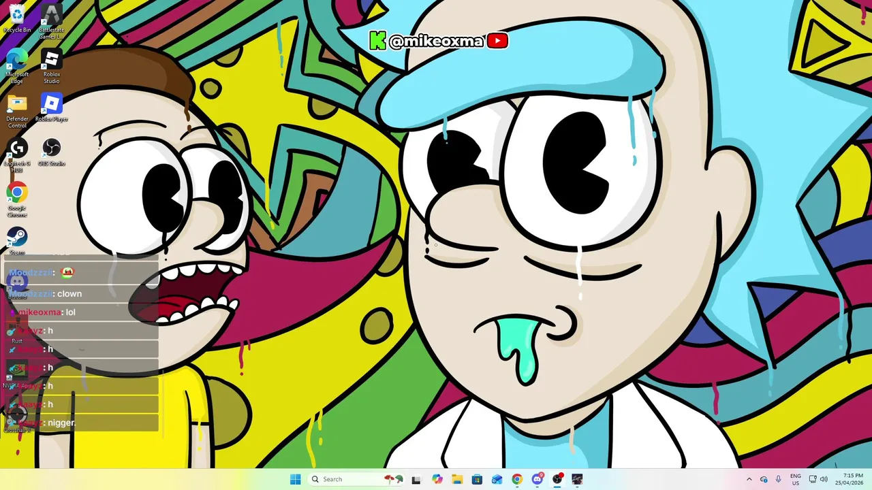Open network settings from tray
Image resolution: width=872 pixels, height=490 pixels.
[x=813, y=479]
